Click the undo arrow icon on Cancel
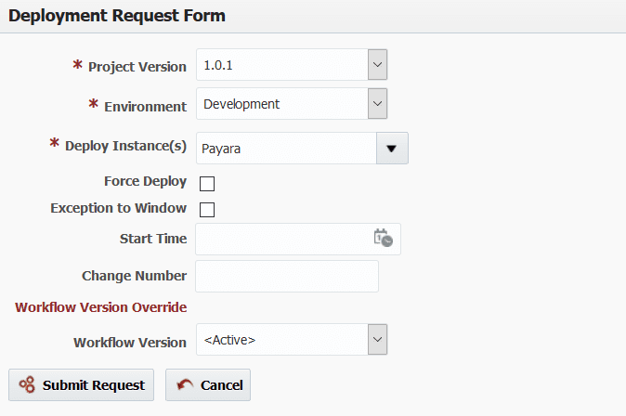The image size is (626, 416). click(x=185, y=384)
